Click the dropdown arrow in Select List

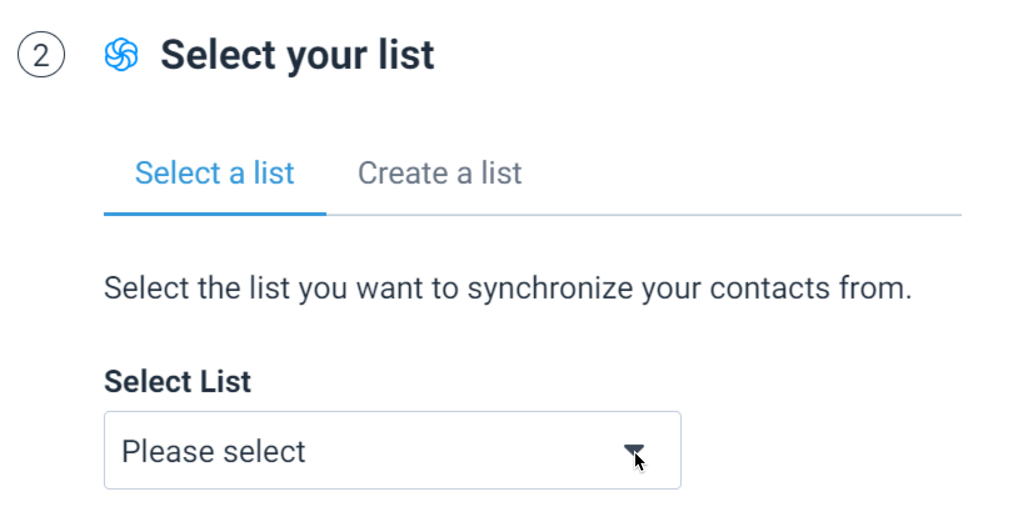click(x=633, y=450)
